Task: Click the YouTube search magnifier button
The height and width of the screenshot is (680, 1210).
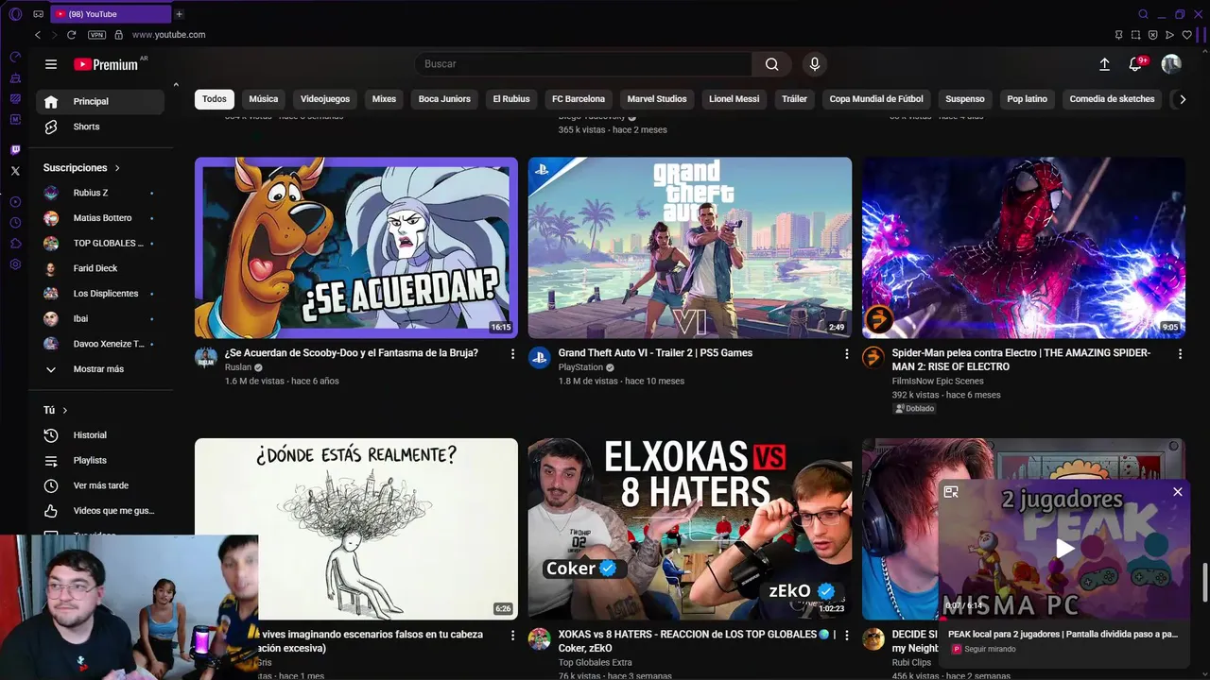Action: pyautogui.click(x=772, y=64)
